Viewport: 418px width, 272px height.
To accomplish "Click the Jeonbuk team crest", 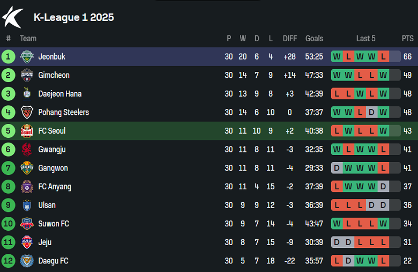I will tap(27, 56).
